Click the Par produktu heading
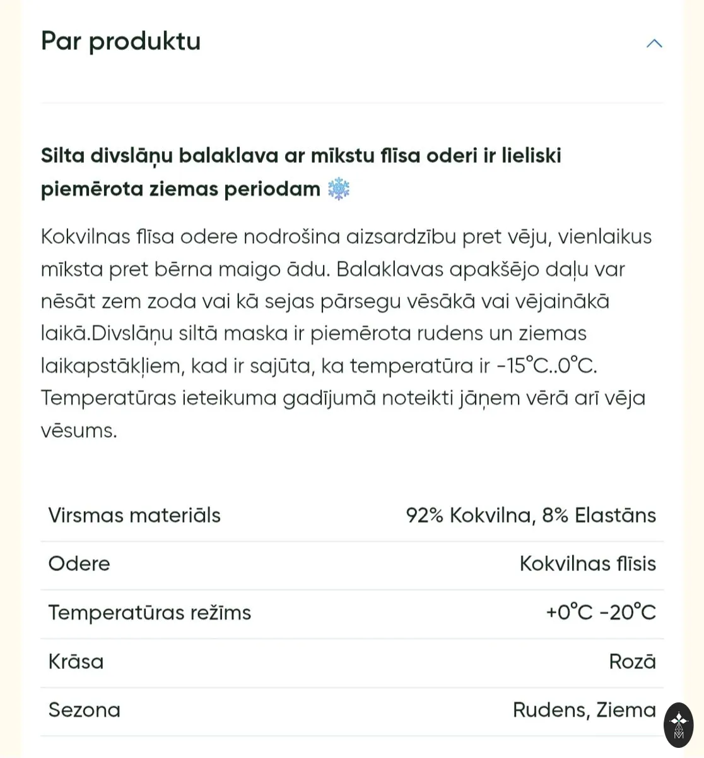 point(121,41)
